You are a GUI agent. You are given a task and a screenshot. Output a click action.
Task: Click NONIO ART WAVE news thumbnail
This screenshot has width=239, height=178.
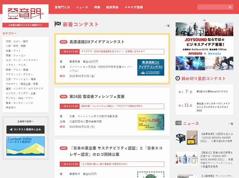coord(187,158)
